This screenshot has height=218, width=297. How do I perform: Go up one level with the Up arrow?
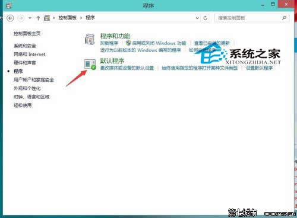38,18
